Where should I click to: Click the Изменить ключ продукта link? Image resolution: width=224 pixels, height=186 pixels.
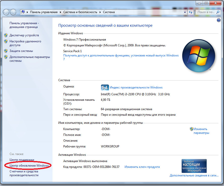pyautogui.click(x=142, y=167)
